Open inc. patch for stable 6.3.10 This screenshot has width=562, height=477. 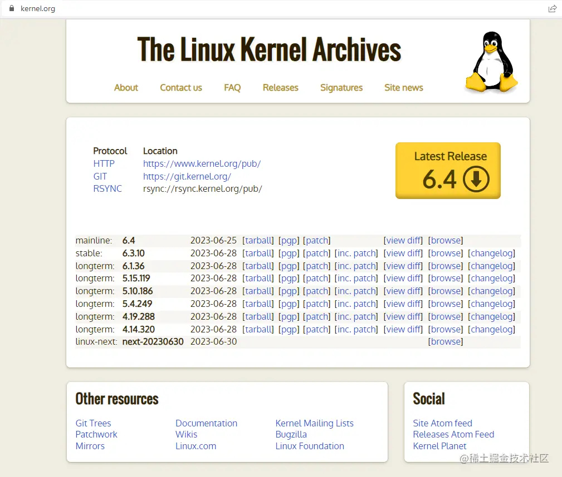point(356,254)
